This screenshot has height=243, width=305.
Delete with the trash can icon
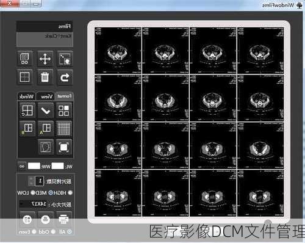click(x=45, y=77)
